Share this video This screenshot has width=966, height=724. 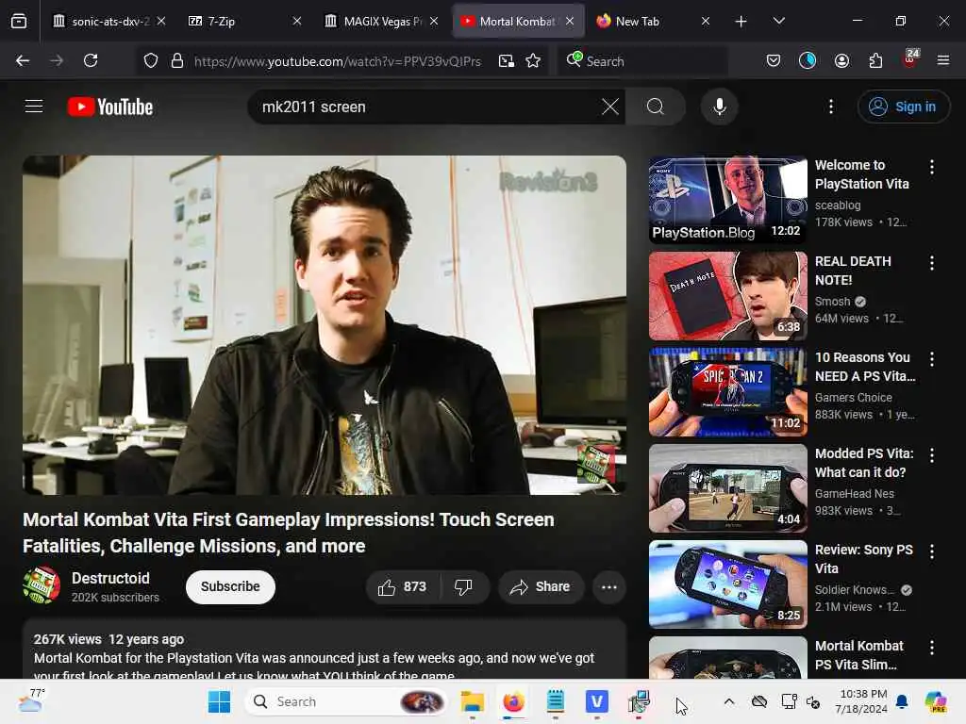pyautogui.click(x=541, y=586)
